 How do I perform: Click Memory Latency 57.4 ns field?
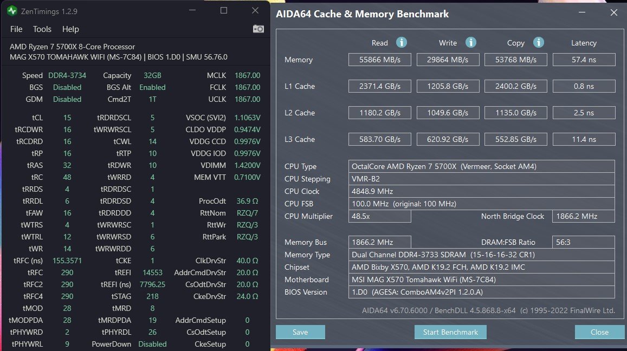[x=584, y=60]
